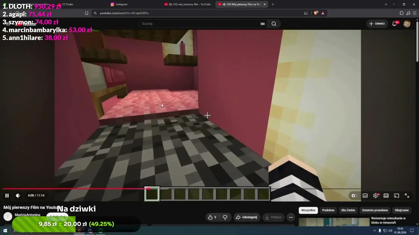Close the active 'Mój pierwszy Film' tab
Screen dimensions: 419x235
click(x=264, y=4)
